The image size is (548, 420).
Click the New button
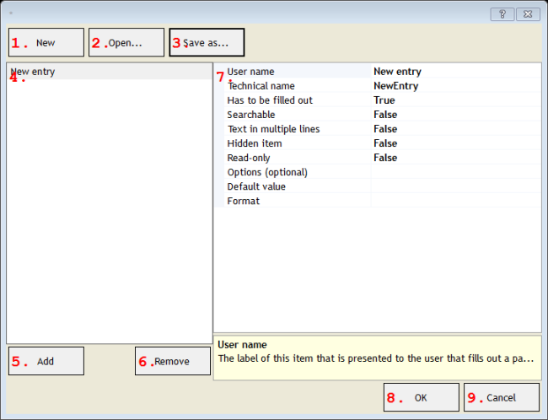point(46,42)
